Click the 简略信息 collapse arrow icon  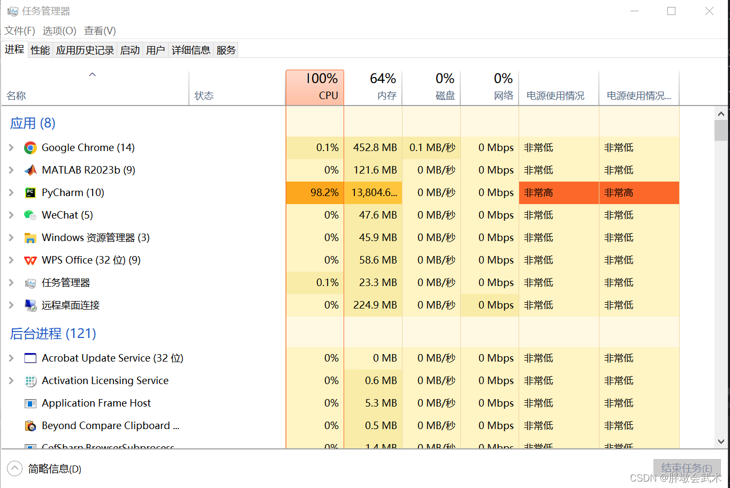[x=15, y=469]
